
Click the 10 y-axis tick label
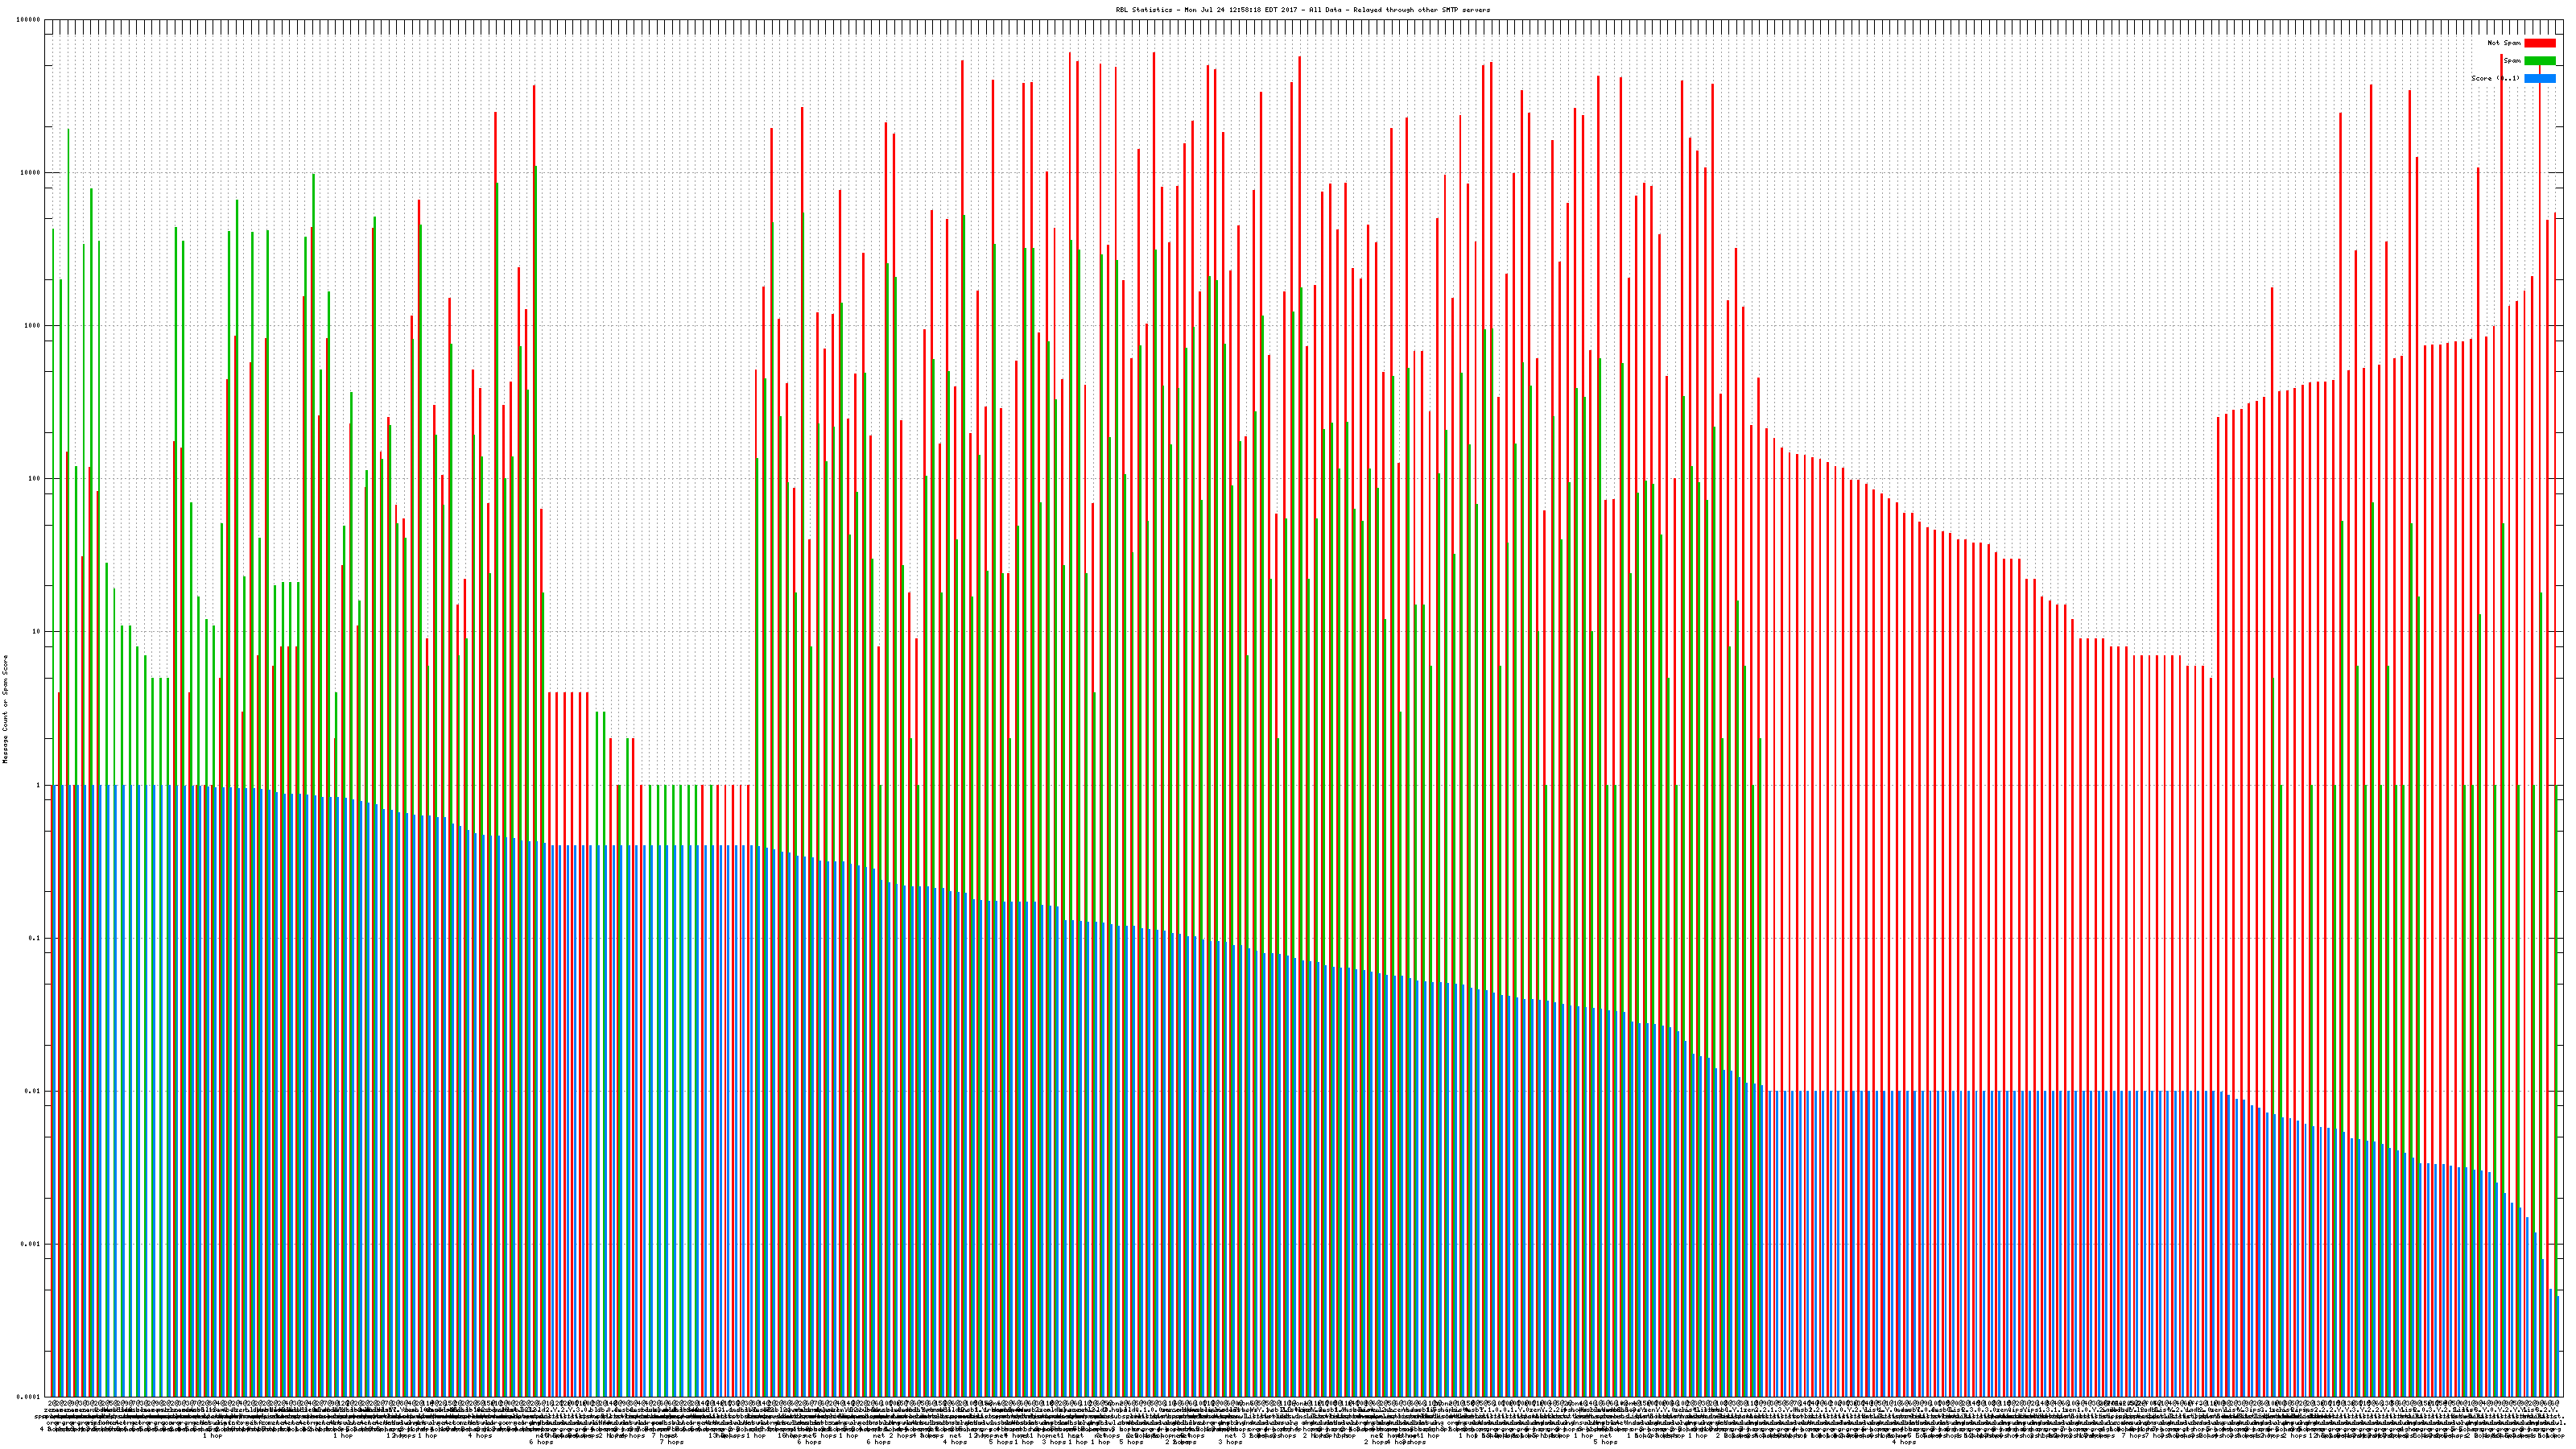click(37, 632)
